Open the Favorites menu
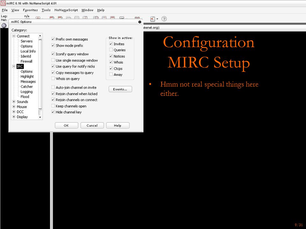This screenshot has width=306, height=229. pos(30,10)
